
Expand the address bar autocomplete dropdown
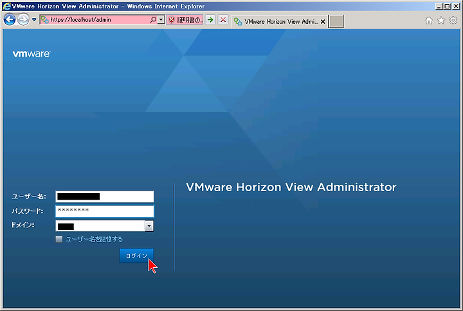tap(161, 20)
